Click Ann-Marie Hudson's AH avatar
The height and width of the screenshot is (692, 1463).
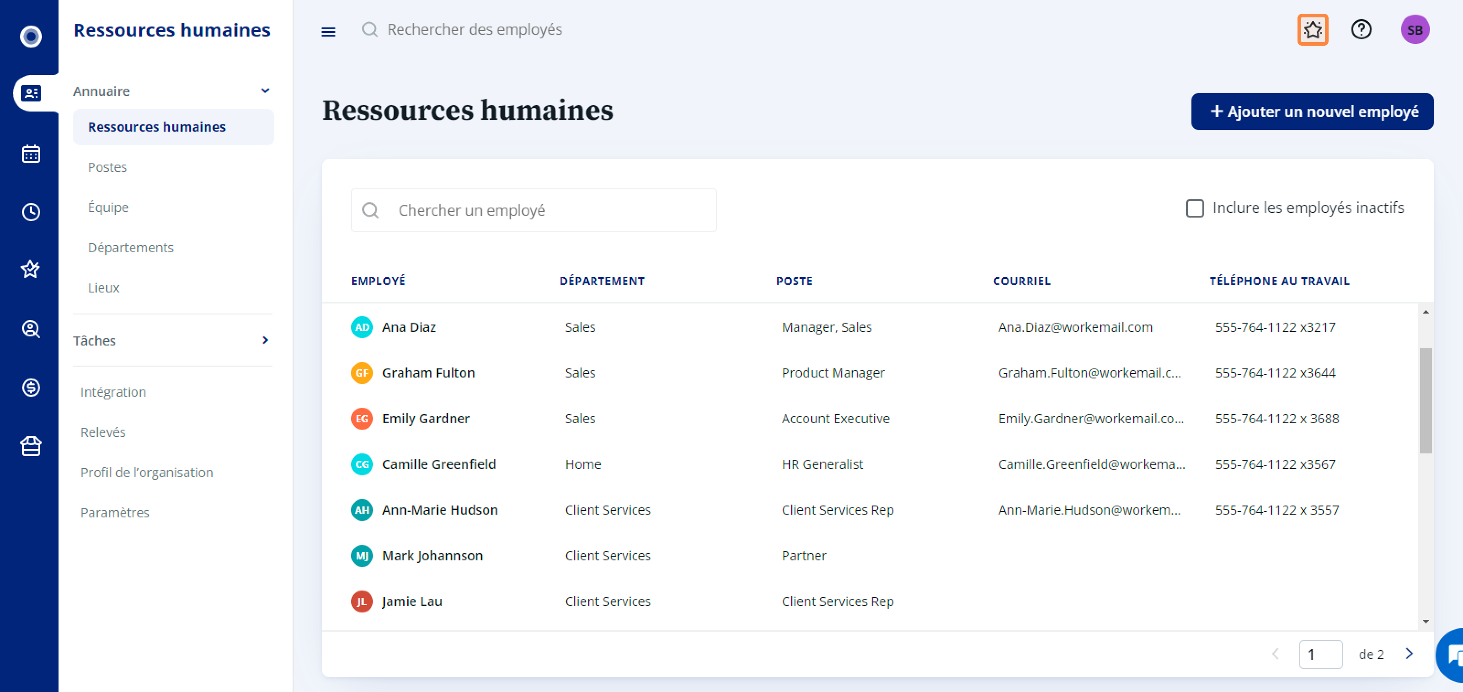click(362, 510)
